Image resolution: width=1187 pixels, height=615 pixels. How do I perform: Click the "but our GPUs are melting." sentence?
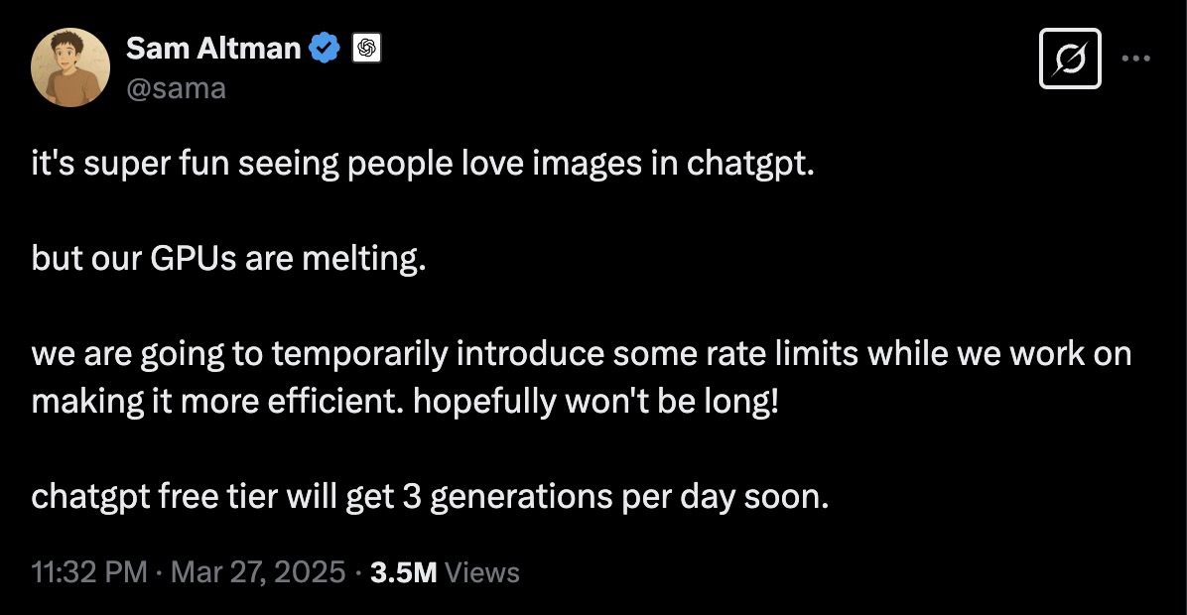[228, 259]
